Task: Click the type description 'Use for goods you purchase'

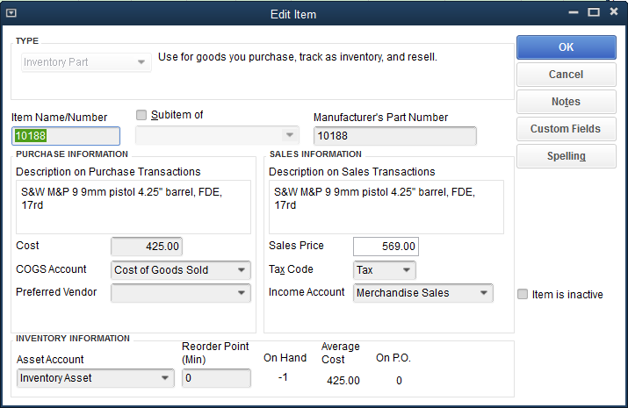Action: 297,57
